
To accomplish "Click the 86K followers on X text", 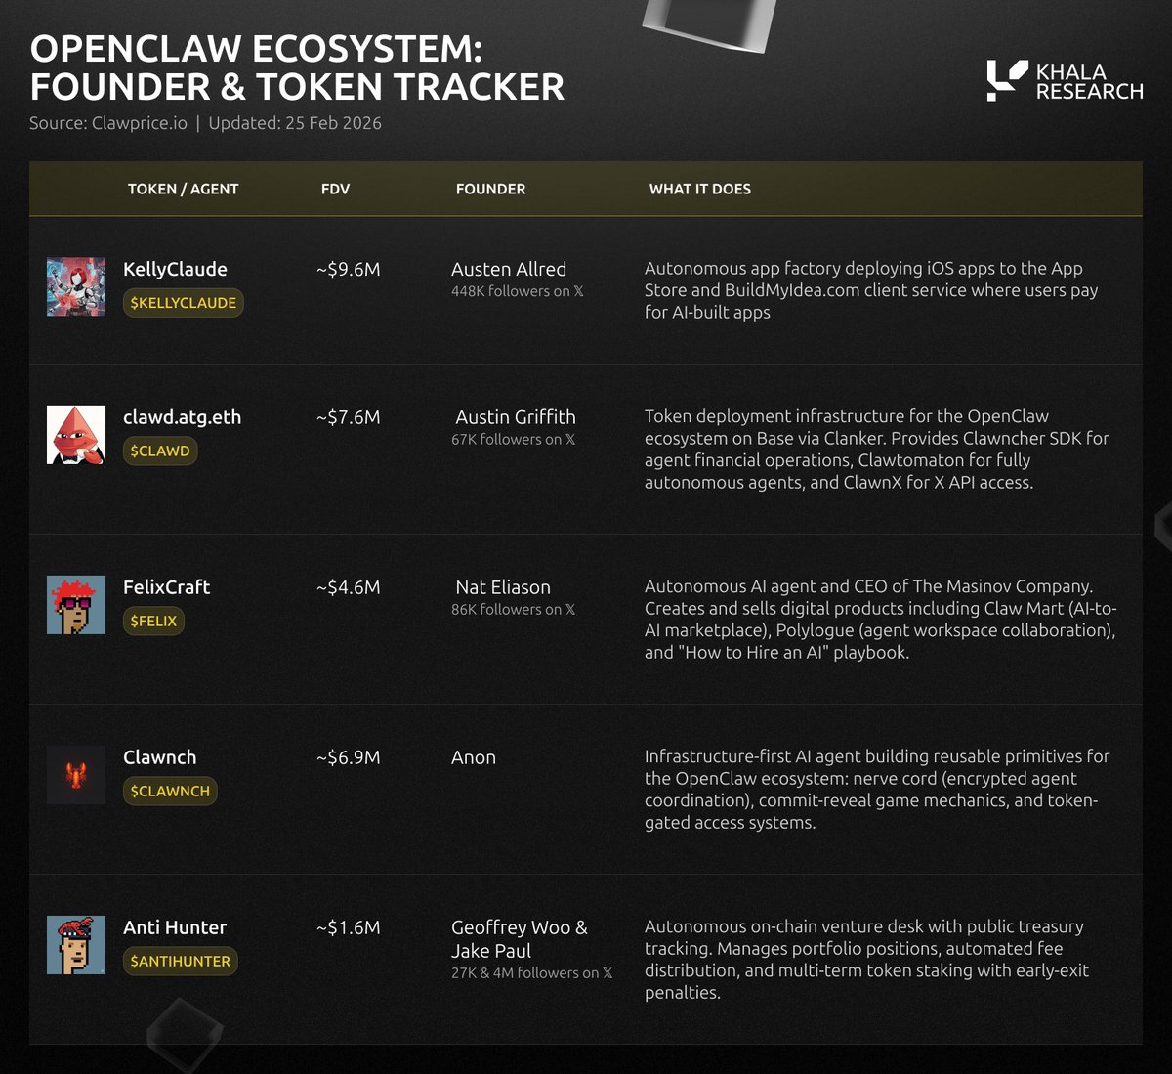I will (x=514, y=610).
